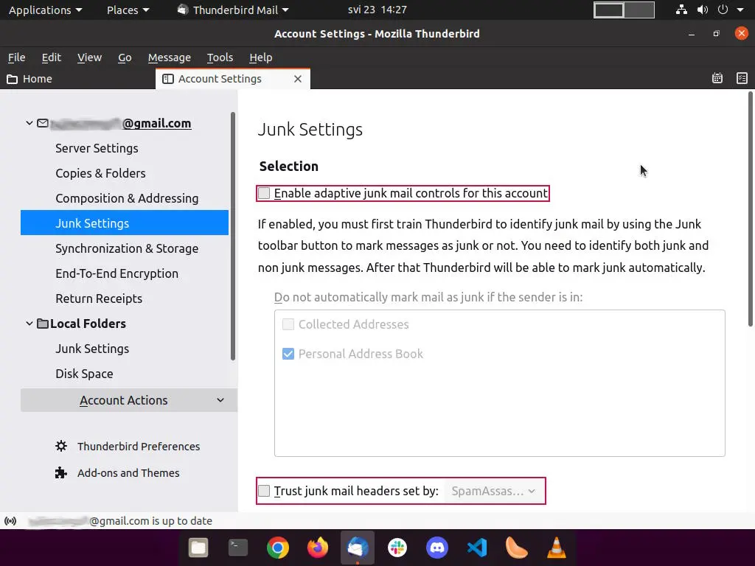Open the Help menu
755x566 pixels.
(x=260, y=57)
